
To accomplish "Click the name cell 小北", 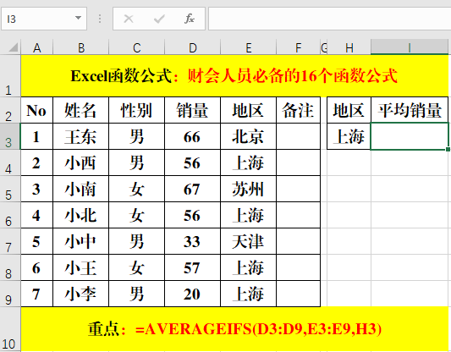I will tap(81, 215).
